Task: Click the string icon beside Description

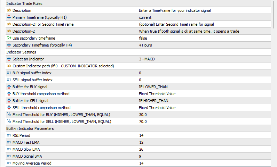Action: 9,10
